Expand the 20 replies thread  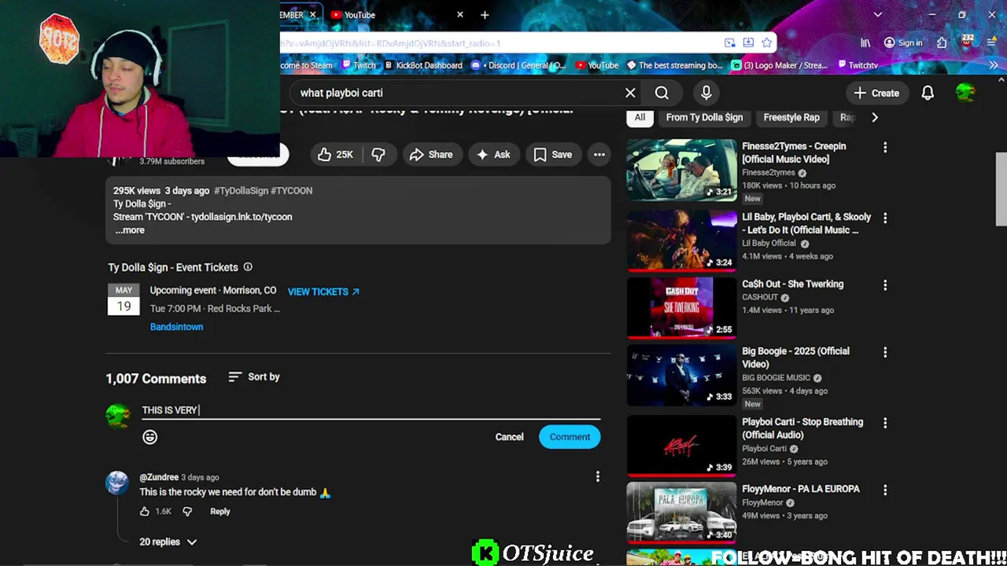168,542
